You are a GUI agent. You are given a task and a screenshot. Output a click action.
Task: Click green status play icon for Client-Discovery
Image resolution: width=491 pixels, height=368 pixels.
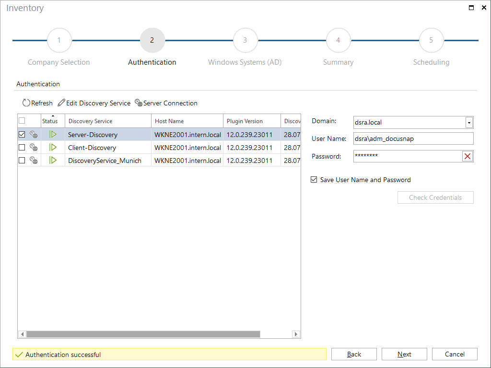click(53, 148)
